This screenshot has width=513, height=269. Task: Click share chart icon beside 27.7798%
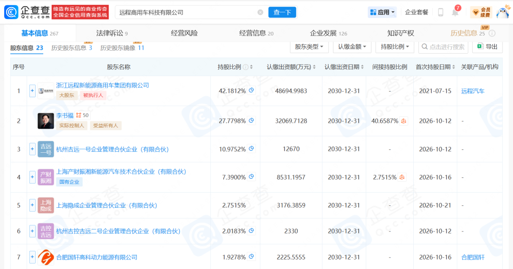click(251, 121)
